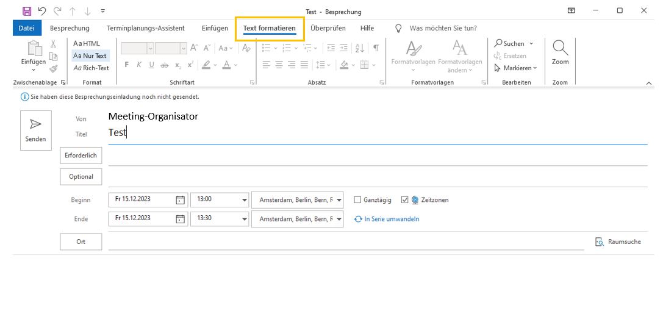Screen dimensions: 663x319
Task: Collapse the ribbon with the chevron arrow
Action: coord(649,82)
